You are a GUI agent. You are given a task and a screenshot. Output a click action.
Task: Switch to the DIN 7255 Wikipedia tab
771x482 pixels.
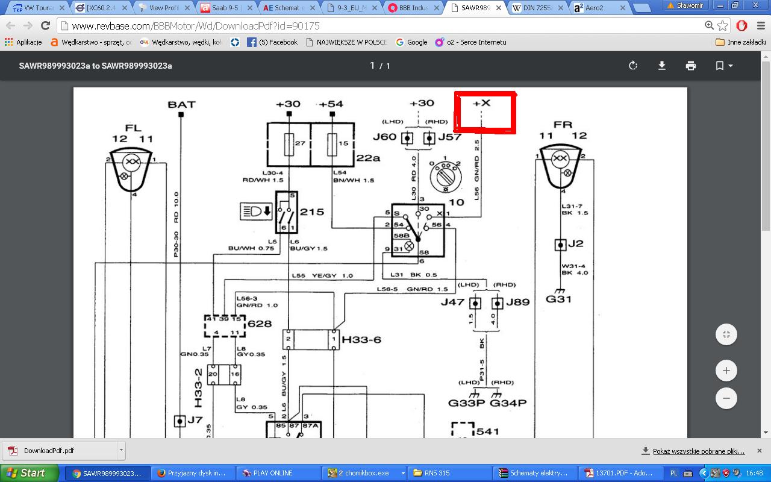coord(536,8)
